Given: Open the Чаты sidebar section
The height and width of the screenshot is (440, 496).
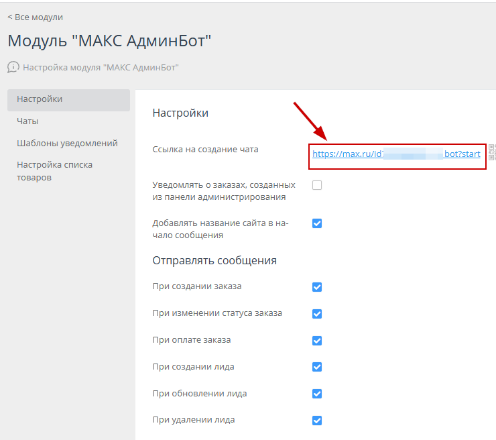Looking at the screenshot, I should pos(27,121).
